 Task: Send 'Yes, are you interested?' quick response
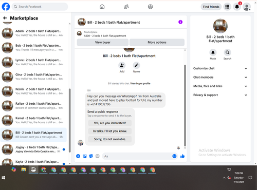pyautogui.click(x=110, y=123)
